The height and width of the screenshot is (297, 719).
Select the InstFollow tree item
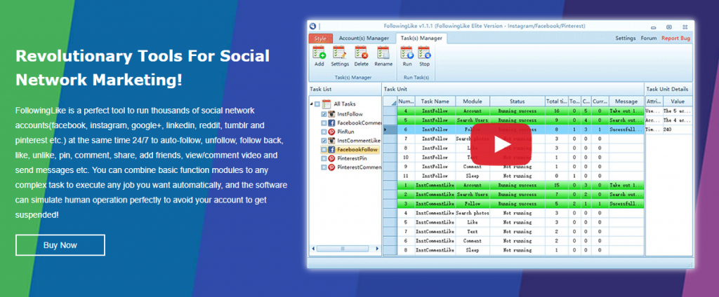click(350, 114)
